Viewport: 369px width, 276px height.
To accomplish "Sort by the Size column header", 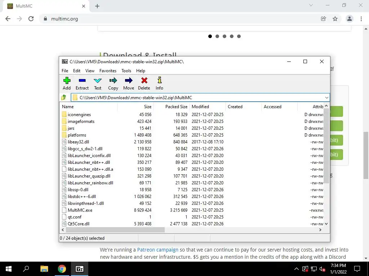I will (135, 106).
